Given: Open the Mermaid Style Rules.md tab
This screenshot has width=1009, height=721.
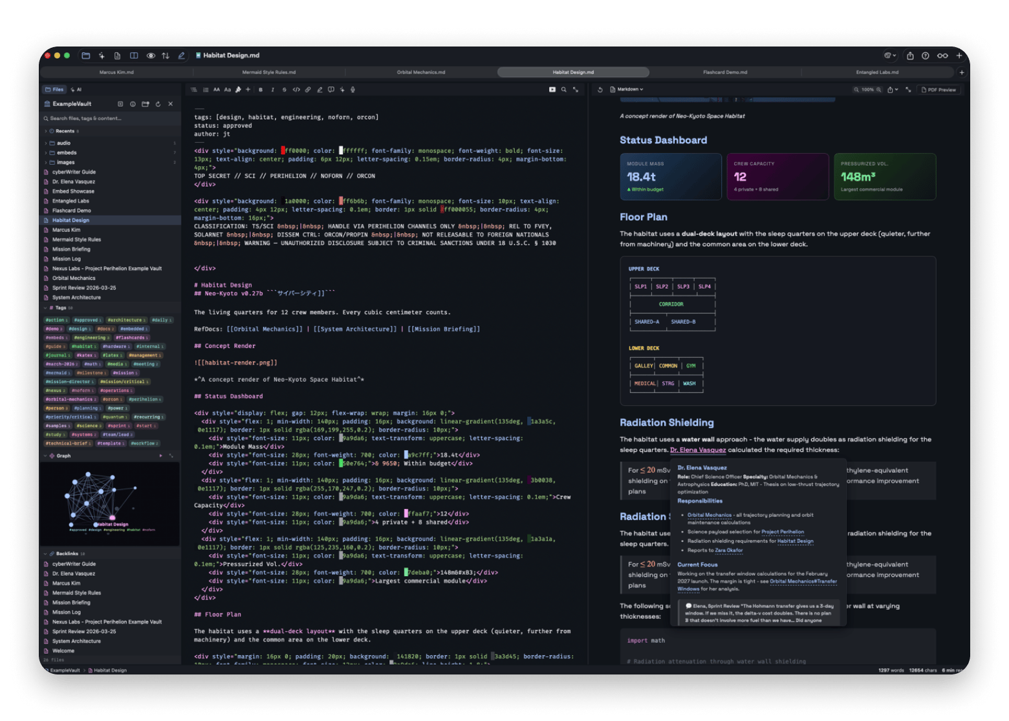Looking at the screenshot, I should point(269,72).
